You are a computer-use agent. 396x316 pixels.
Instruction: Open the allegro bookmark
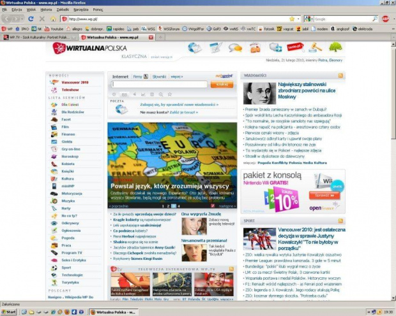[74, 29]
